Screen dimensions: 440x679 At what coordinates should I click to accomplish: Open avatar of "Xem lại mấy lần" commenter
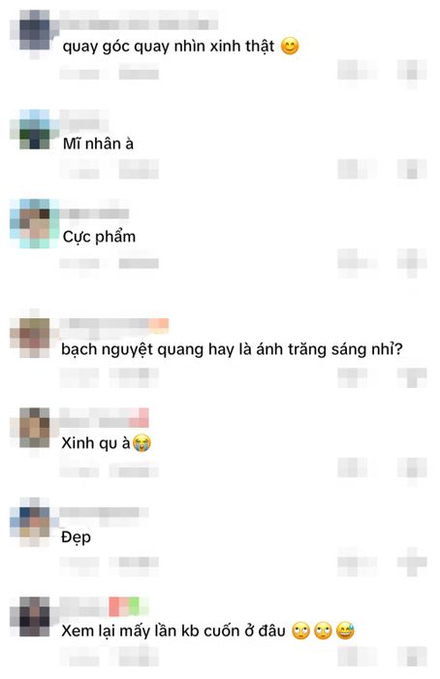click(x=35, y=617)
